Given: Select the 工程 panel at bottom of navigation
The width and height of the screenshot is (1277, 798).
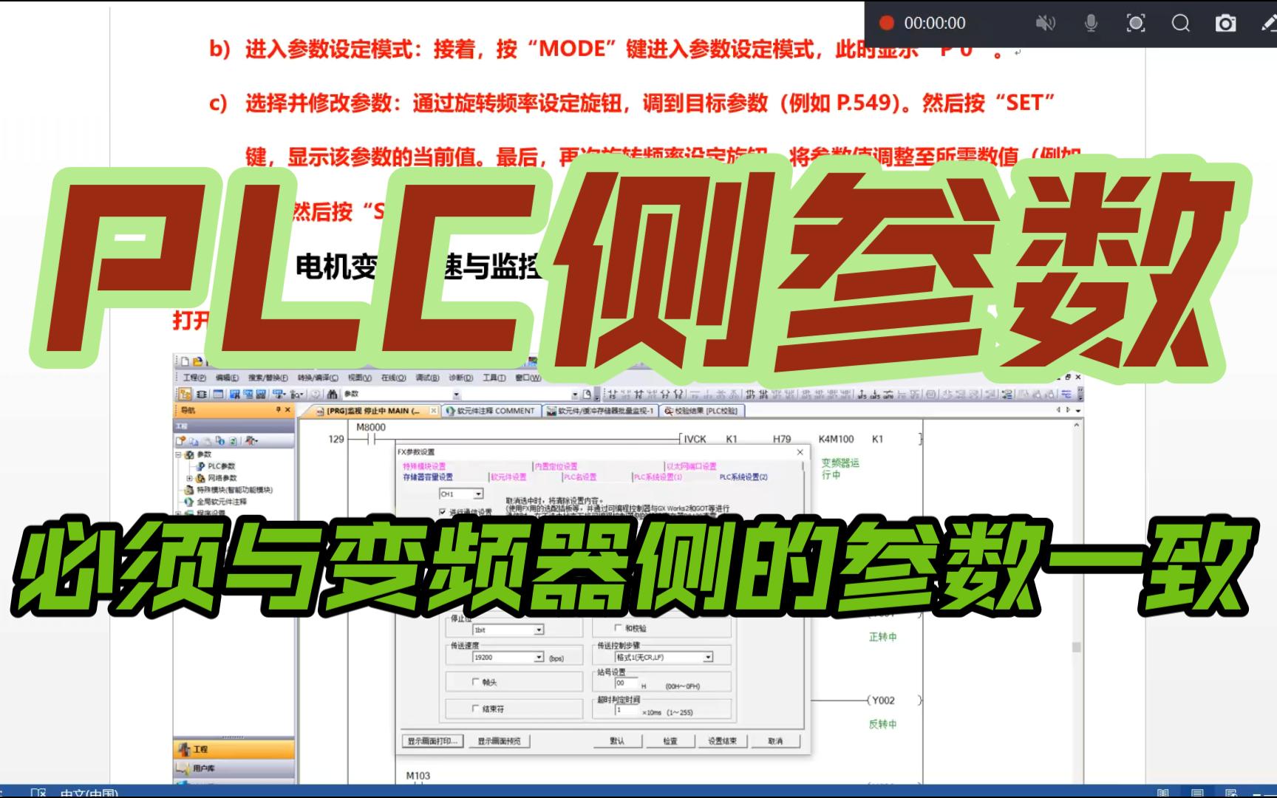Looking at the screenshot, I should click(x=234, y=749).
